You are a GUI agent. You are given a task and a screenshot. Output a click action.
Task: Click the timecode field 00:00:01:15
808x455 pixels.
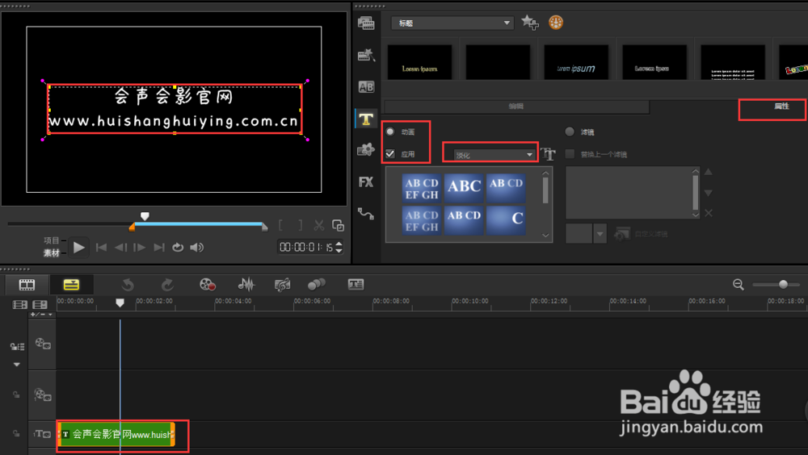pyautogui.click(x=306, y=248)
